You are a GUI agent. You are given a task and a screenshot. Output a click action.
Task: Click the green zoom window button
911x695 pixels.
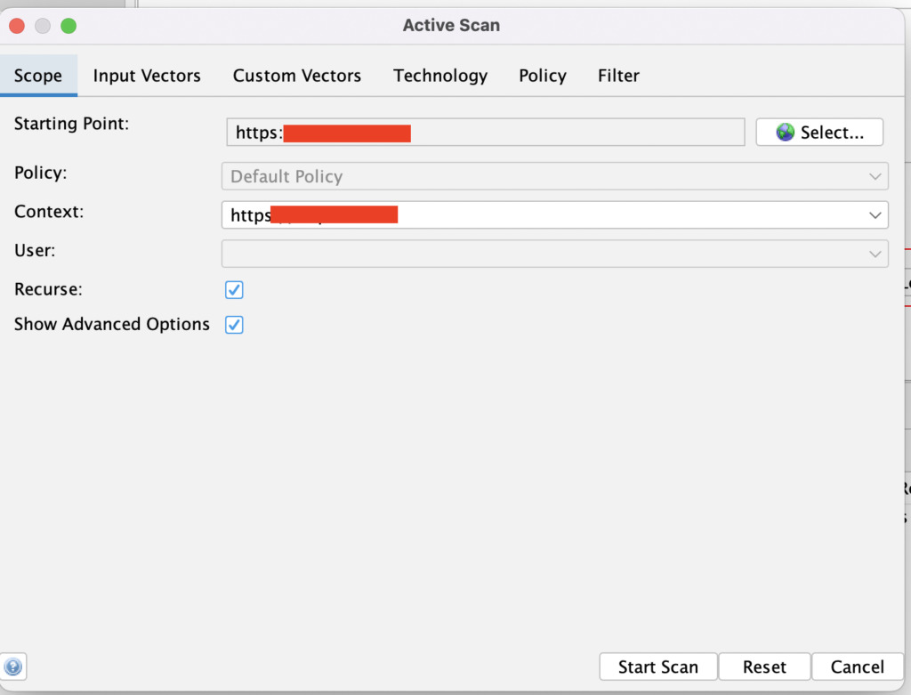69,26
